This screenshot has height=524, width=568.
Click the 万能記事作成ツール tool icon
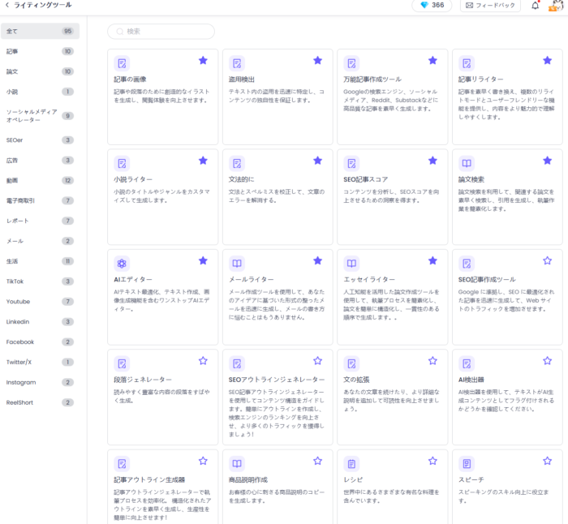[x=351, y=64]
